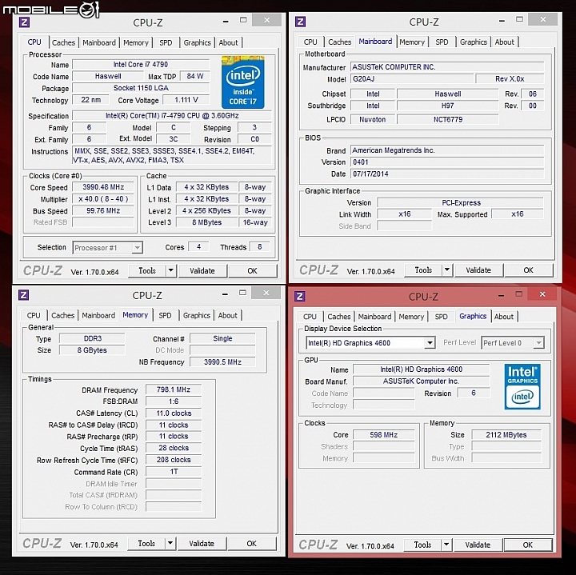
Task: Click the memory Type field DDR3
Action: (x=92, y=338)
